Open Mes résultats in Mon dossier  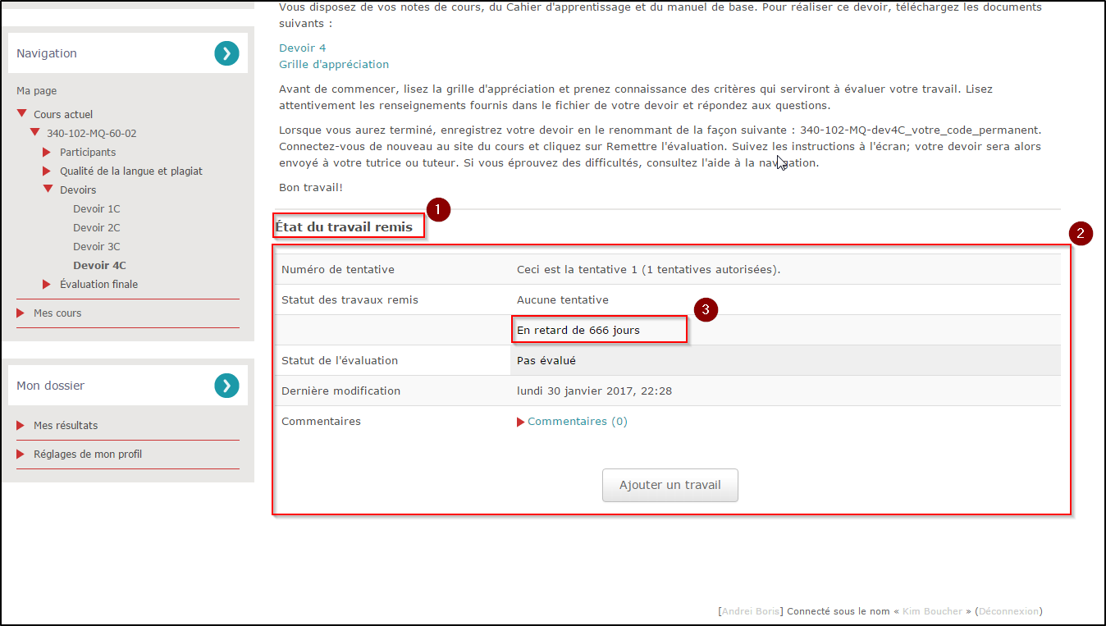click(66, 425)
